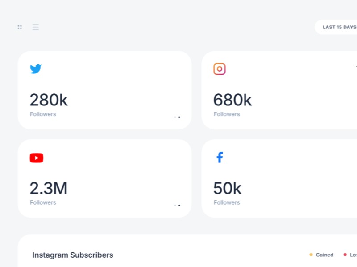This screenshot has height=267, width=357.
Task: Switch to grid view layout
Action: click(20, 27)
